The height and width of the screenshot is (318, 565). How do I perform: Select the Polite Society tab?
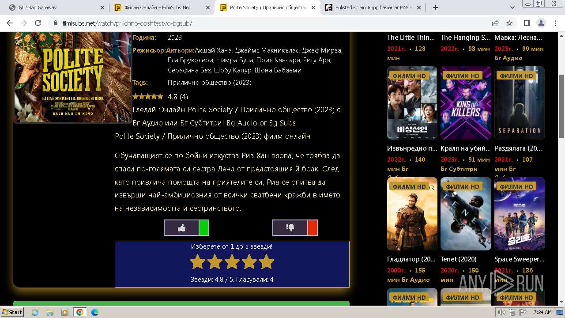point(267,8)
